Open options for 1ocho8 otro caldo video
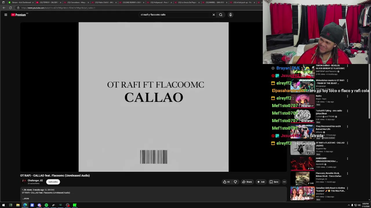This screenshot has height=208, width=371. (348, 111)
